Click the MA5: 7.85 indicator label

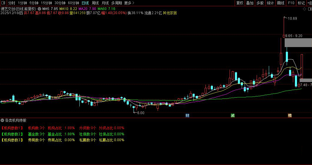pos(50,9)
